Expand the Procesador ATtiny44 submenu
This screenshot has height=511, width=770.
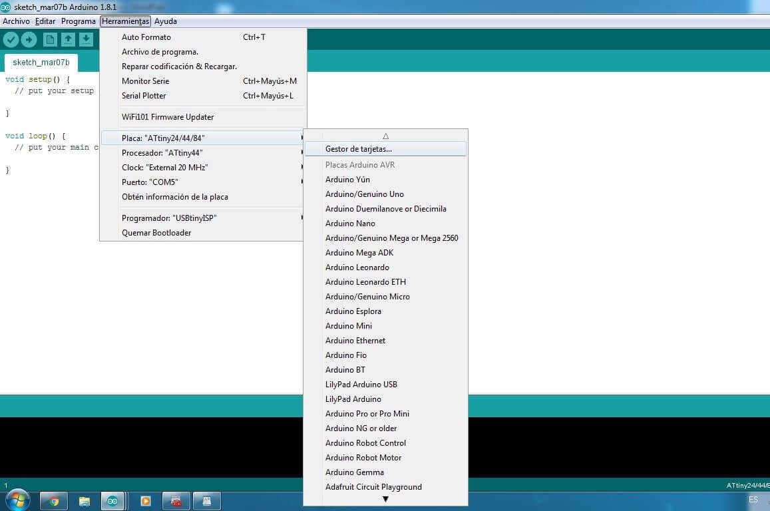(203, 152)
